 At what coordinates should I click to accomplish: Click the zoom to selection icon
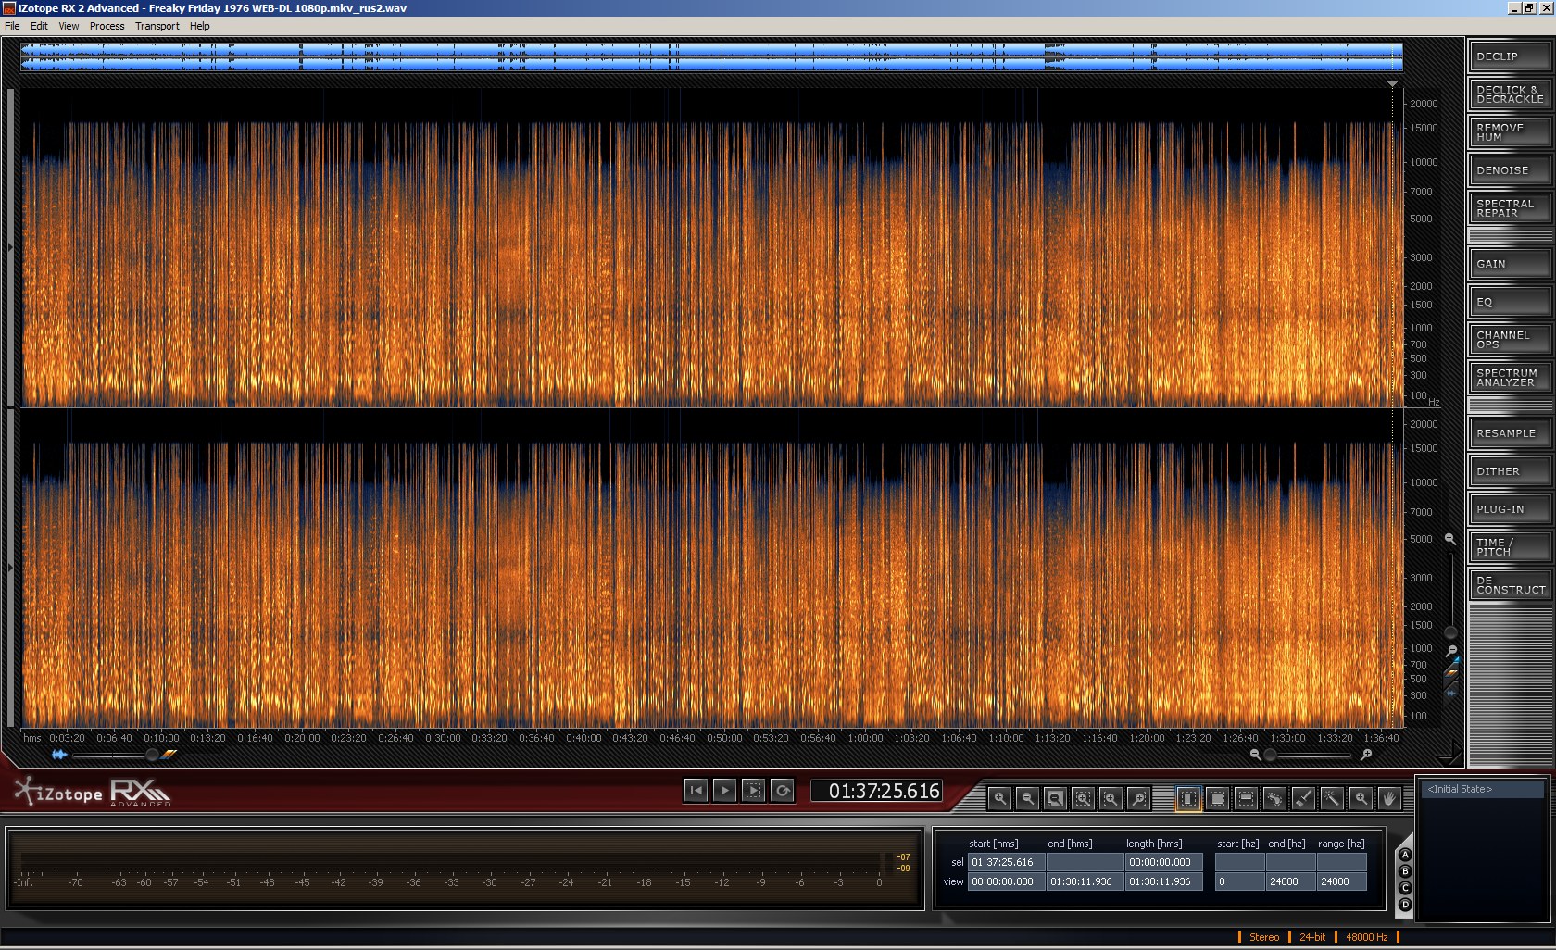(1083, 798)
